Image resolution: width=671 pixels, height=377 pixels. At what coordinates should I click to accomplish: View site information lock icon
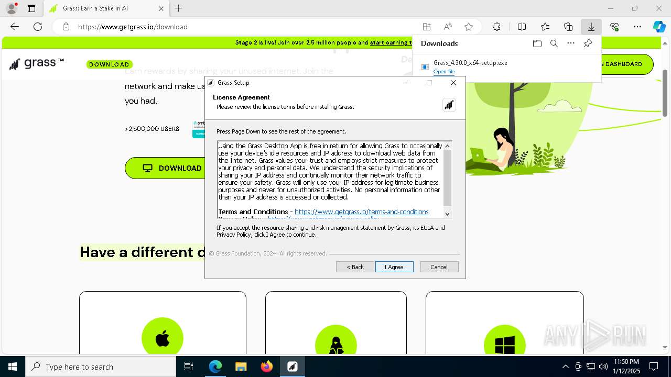(x=66, y=27)
